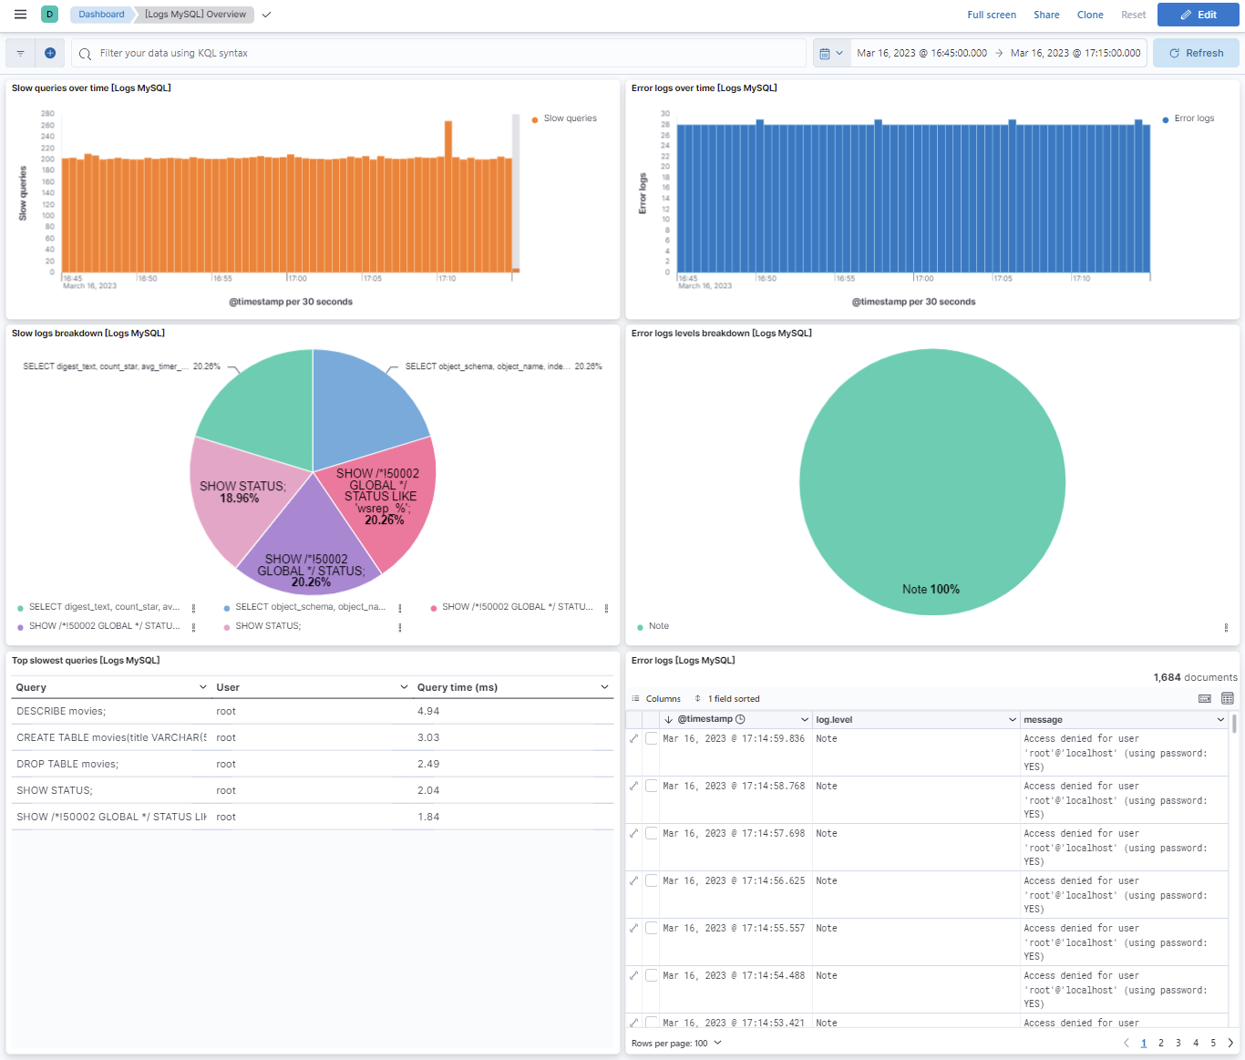Image resolution: width=1245 pixels, height=1060 pixels.
Task: Click the keyboard shortcuts icon above the log table
Action: [1204, 698]
